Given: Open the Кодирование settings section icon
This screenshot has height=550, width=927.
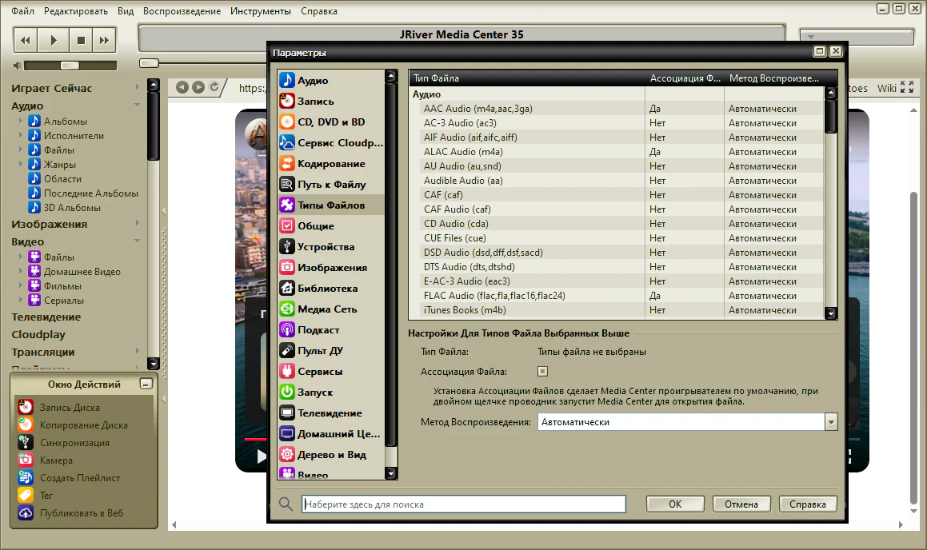Looking at the screenshot, I should (x=287, y=164).
